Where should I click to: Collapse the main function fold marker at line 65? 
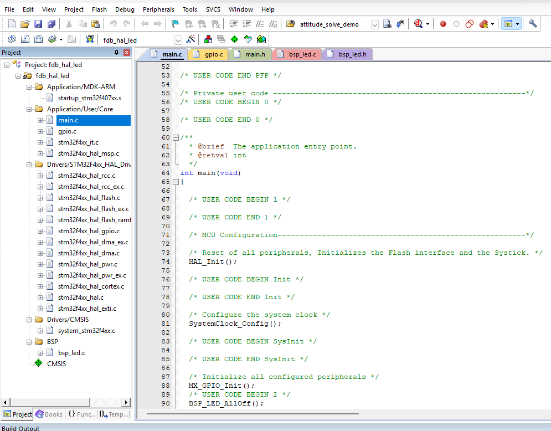[176, 182]
